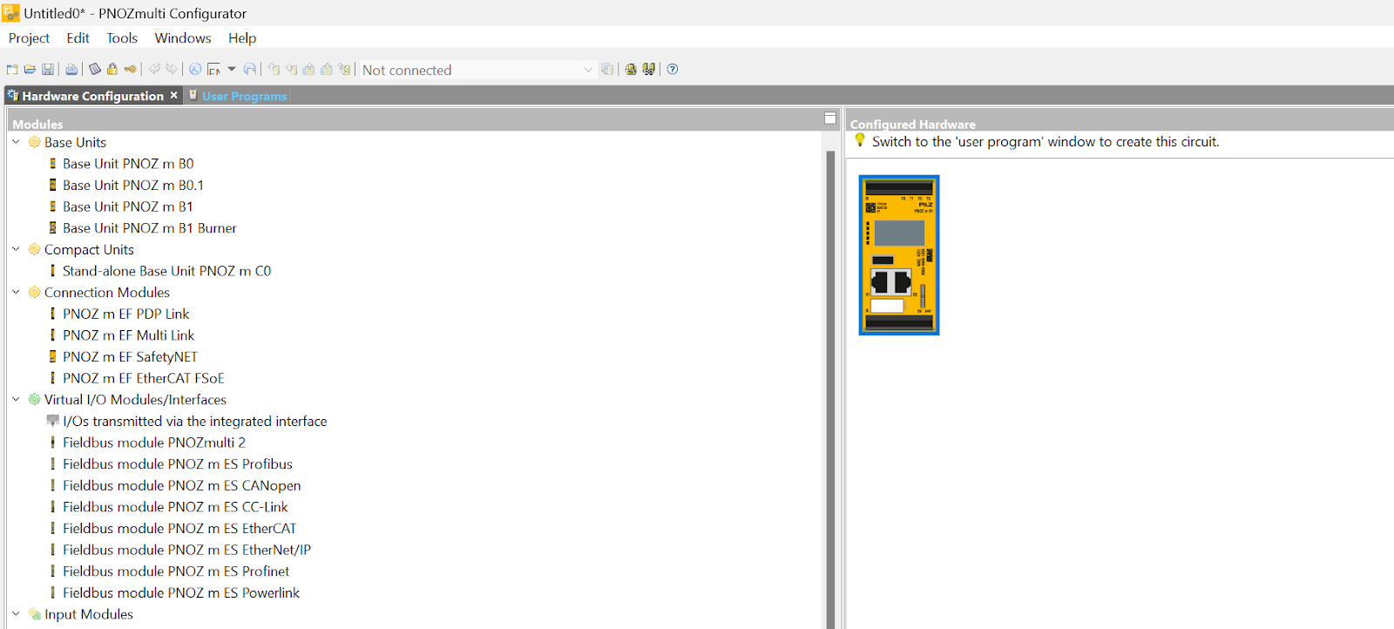The image size is (1394, 629).
Task: Click the light bulb hint icon
Action: click(x=860, y=140)
